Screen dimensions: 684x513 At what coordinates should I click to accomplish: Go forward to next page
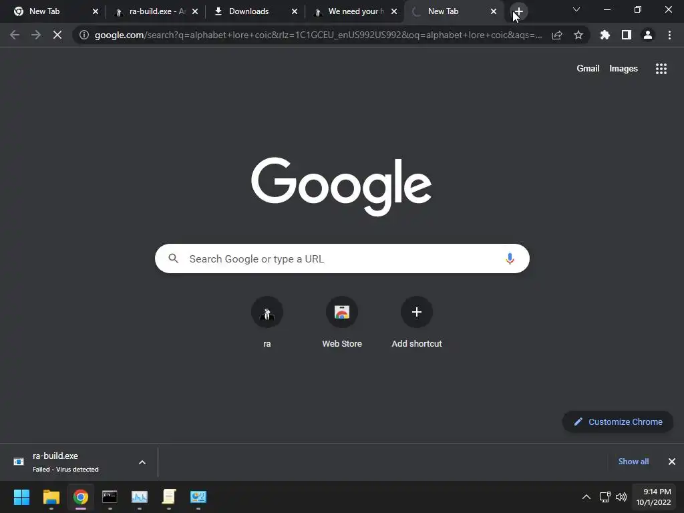pyautogui.click(x=36, y=35)
